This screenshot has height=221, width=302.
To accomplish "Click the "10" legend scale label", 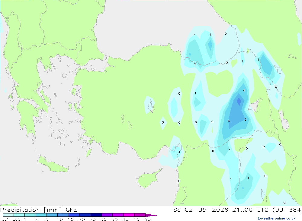I will 60,219.
